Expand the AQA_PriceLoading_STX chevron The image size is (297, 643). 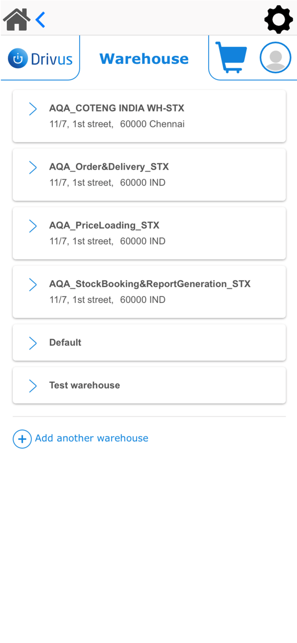click(33, 226)
